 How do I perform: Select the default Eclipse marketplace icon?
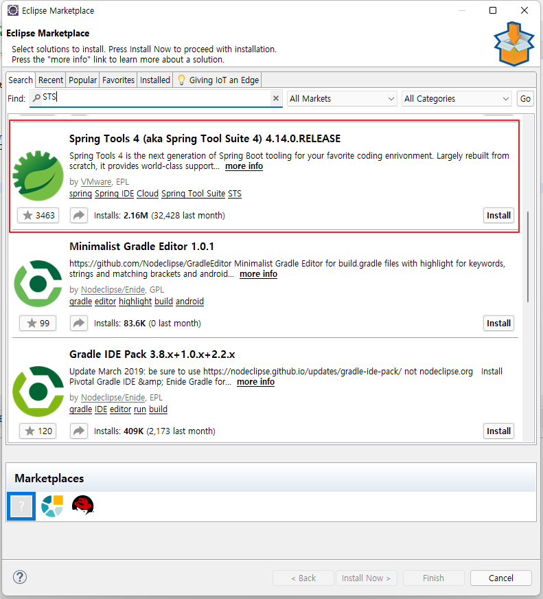pos(21,506)
